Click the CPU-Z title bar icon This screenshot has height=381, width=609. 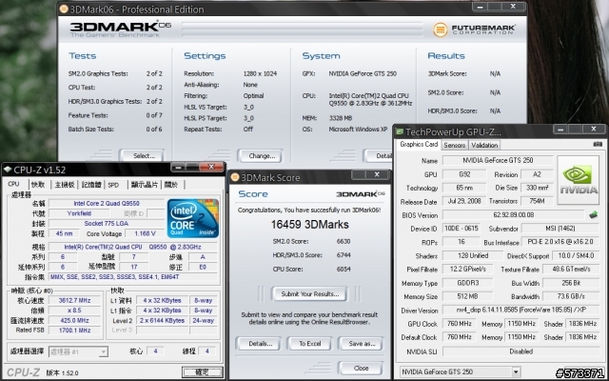(x=7, y=170)
